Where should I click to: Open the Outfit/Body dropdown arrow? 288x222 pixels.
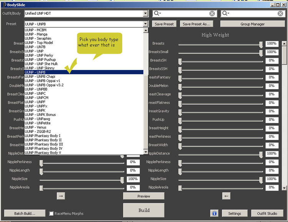click(146, 13)
